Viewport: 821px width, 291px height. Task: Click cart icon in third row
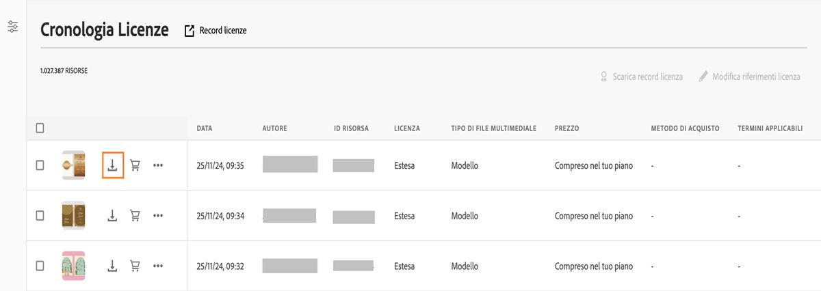tap(135, 266)
